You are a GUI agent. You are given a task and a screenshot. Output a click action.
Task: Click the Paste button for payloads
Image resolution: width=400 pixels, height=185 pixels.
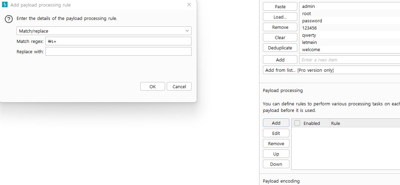[x=280, y=7]
